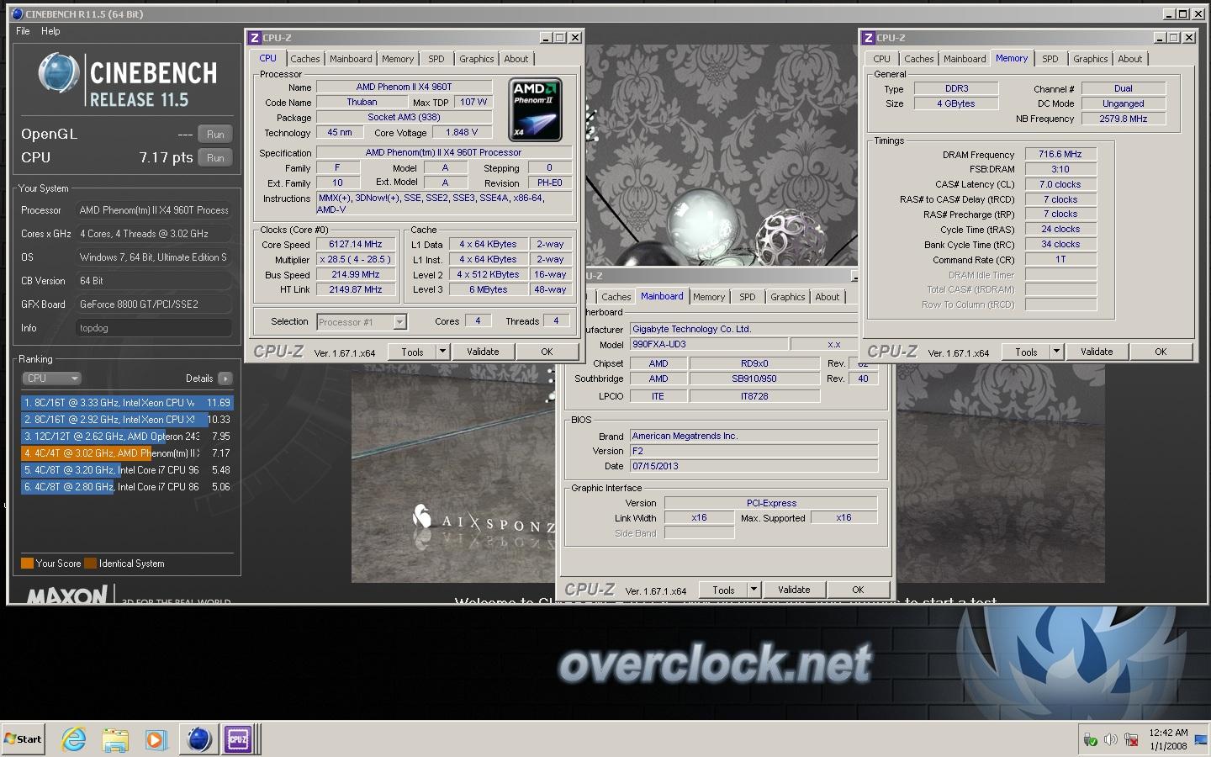Launch Windows Media Player from taskbar
The height and width of the screenshot is (757, 1211).
156,739
